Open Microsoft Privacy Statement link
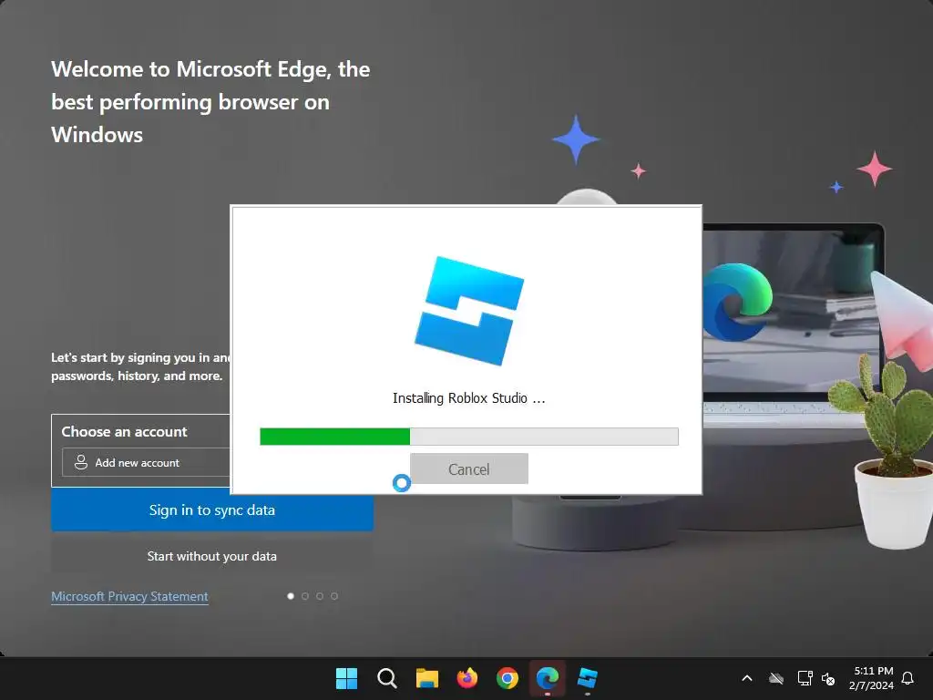 129,596
